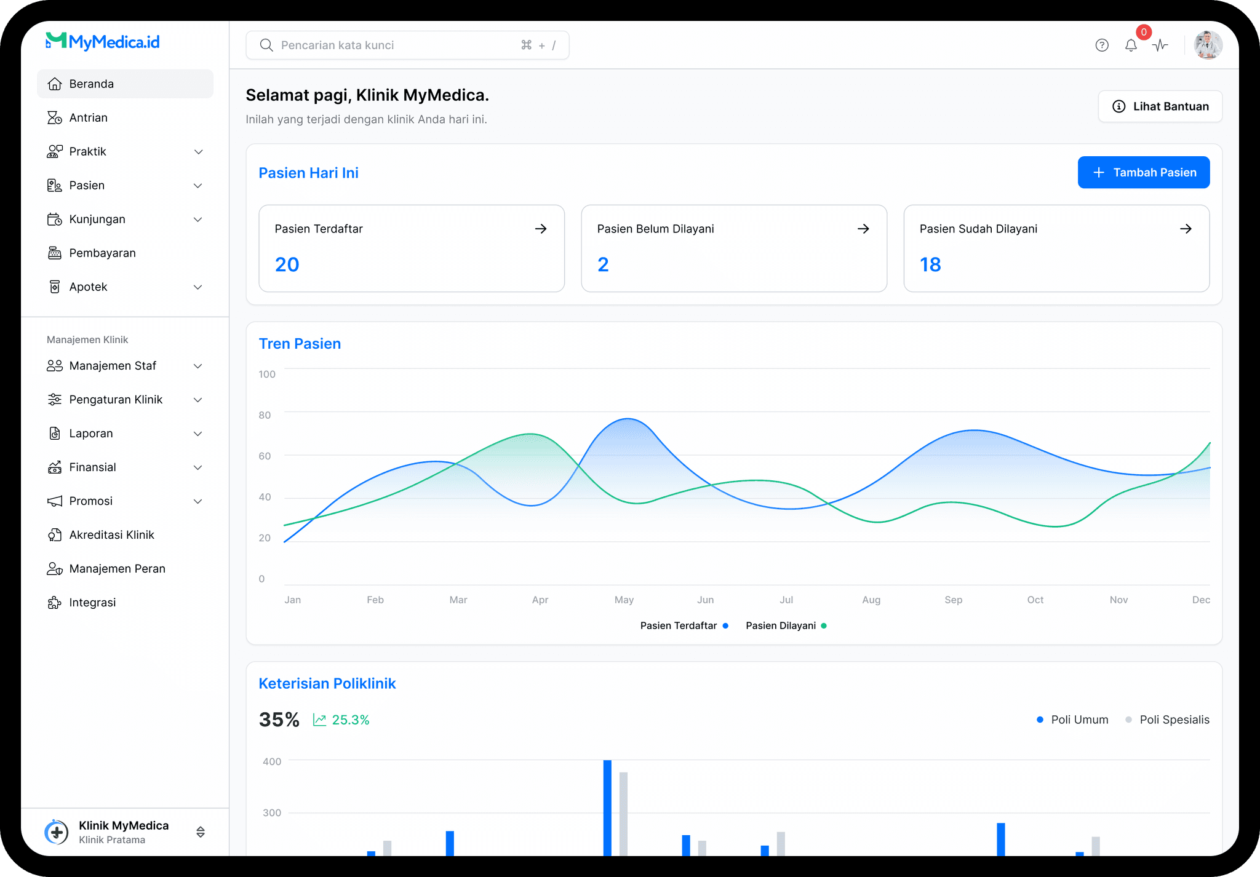Expand the Kunjungan menu chevron
The image size is (1260, 877).
pos(198,219)
